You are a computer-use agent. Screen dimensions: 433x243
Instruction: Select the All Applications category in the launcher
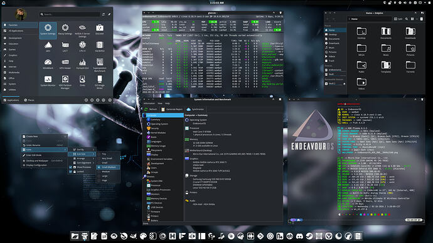[20, 31]
